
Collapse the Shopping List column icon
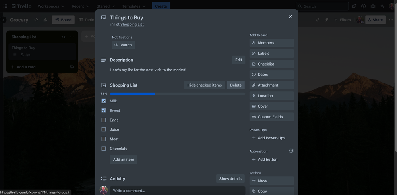click(x=63, y=37)
